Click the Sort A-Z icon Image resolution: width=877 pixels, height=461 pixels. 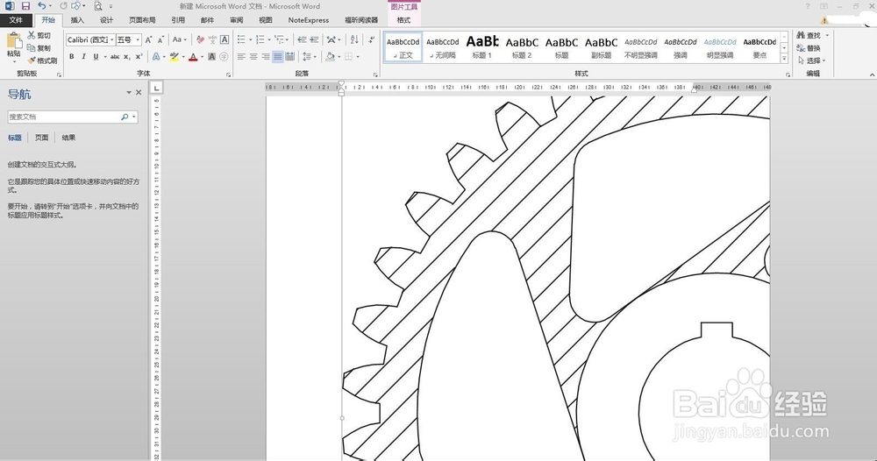[354, 39]
